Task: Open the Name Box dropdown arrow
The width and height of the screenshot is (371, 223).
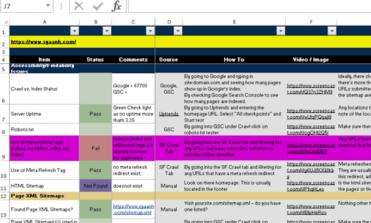Action: click(48, 5)
